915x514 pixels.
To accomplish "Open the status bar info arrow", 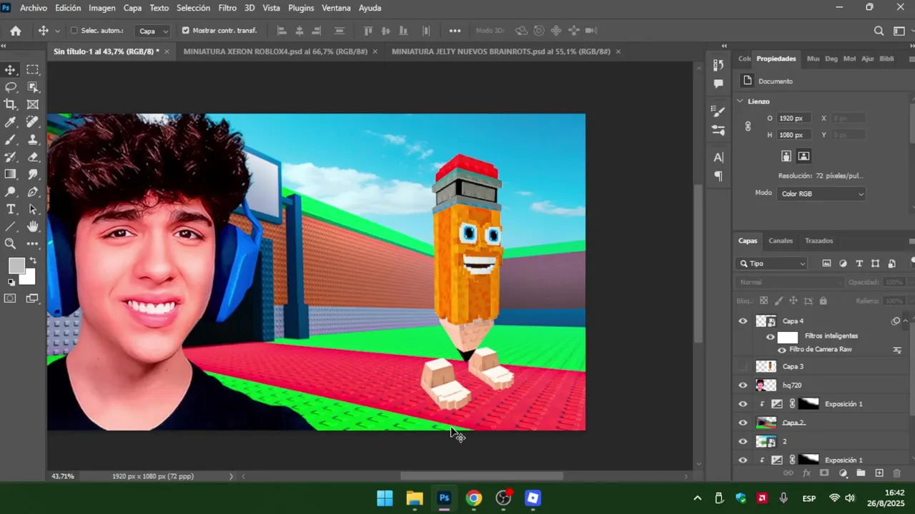I will pos(230,476).
